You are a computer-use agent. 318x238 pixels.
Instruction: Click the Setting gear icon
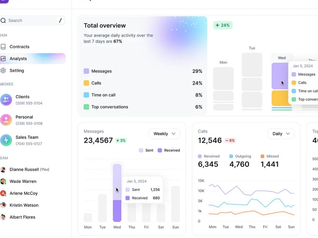tap(3, 71)
